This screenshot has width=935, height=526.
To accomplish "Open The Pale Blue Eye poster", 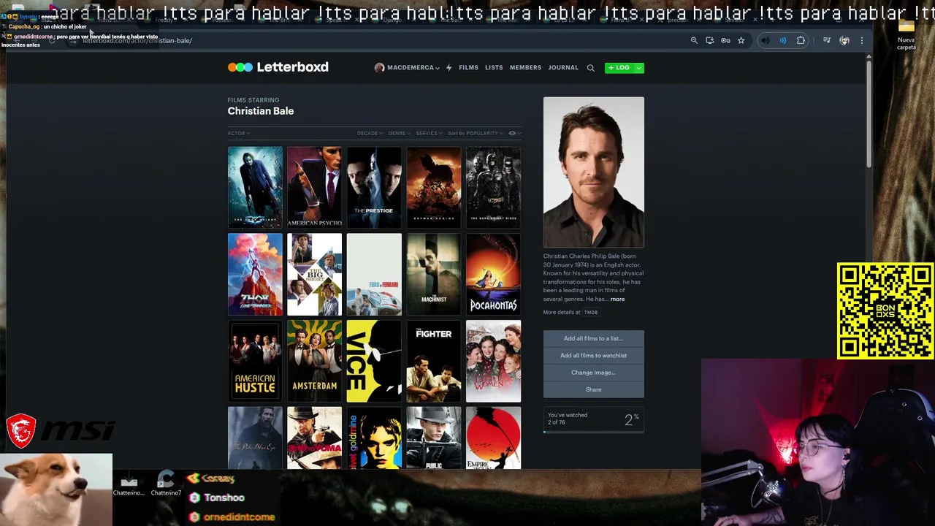I will pyautogui.click(x=255, y=438).
